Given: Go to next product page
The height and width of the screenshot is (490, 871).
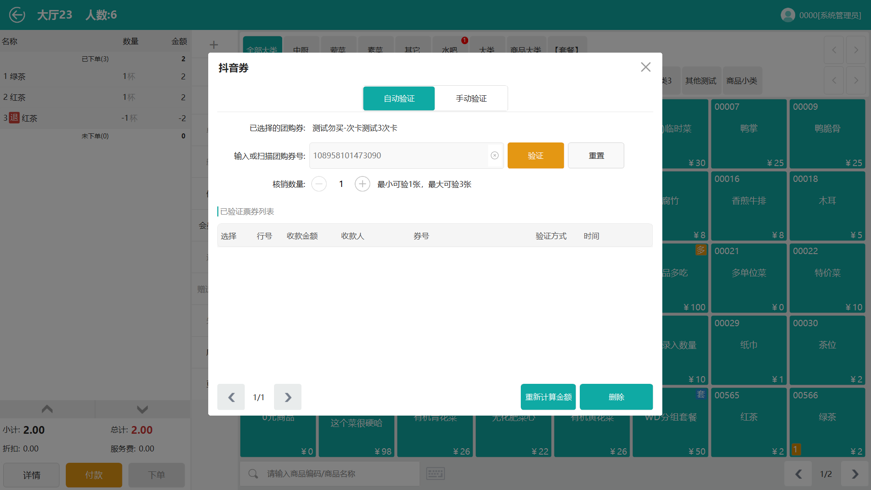Looking at the screenshot, I should 855,474.
